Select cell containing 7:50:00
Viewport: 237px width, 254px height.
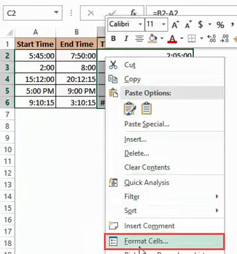click(x=77, y=56)
